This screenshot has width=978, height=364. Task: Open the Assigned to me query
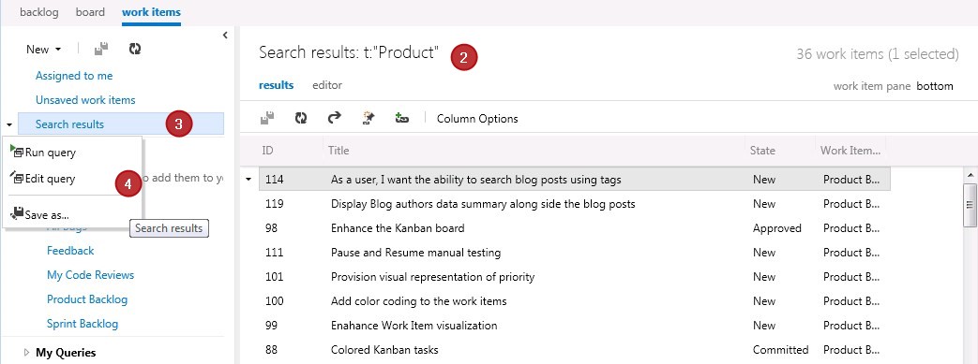click(x=74, y=75)
